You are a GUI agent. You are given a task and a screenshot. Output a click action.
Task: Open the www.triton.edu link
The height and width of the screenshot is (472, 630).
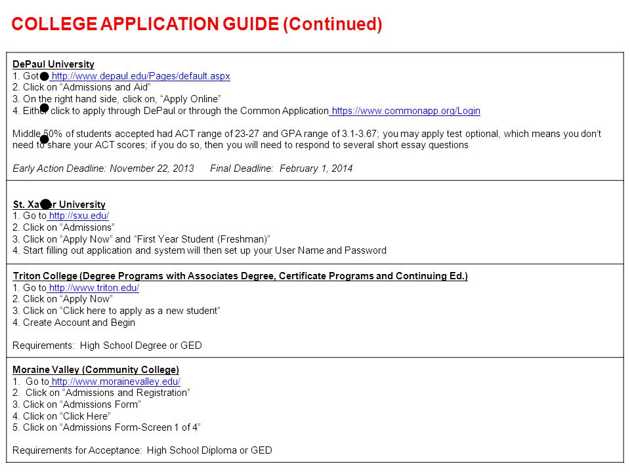[94, 288]
